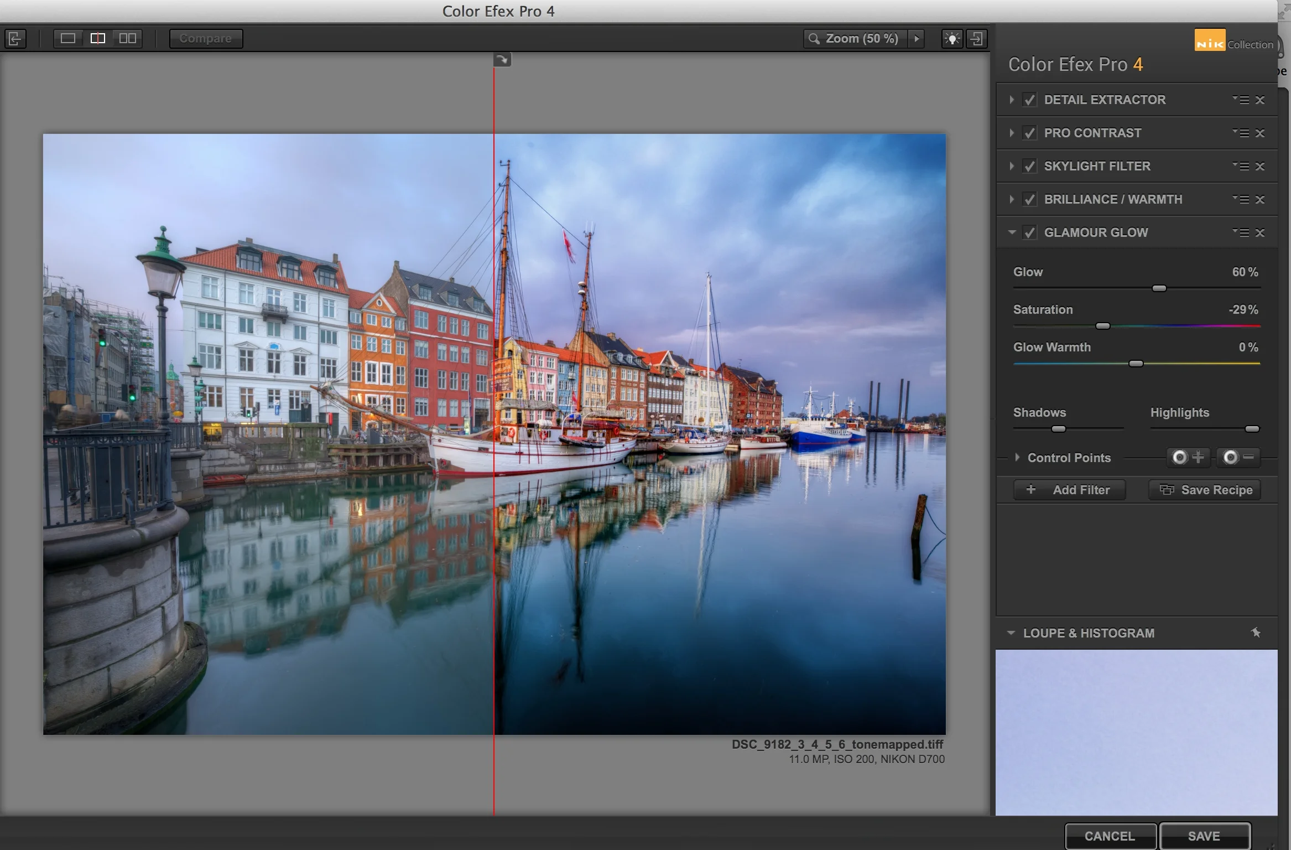Click the Glow Warmth slider handle
1291x850 pixels.
[1136, 364]
